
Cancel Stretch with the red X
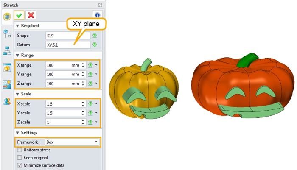click(31, 15)
